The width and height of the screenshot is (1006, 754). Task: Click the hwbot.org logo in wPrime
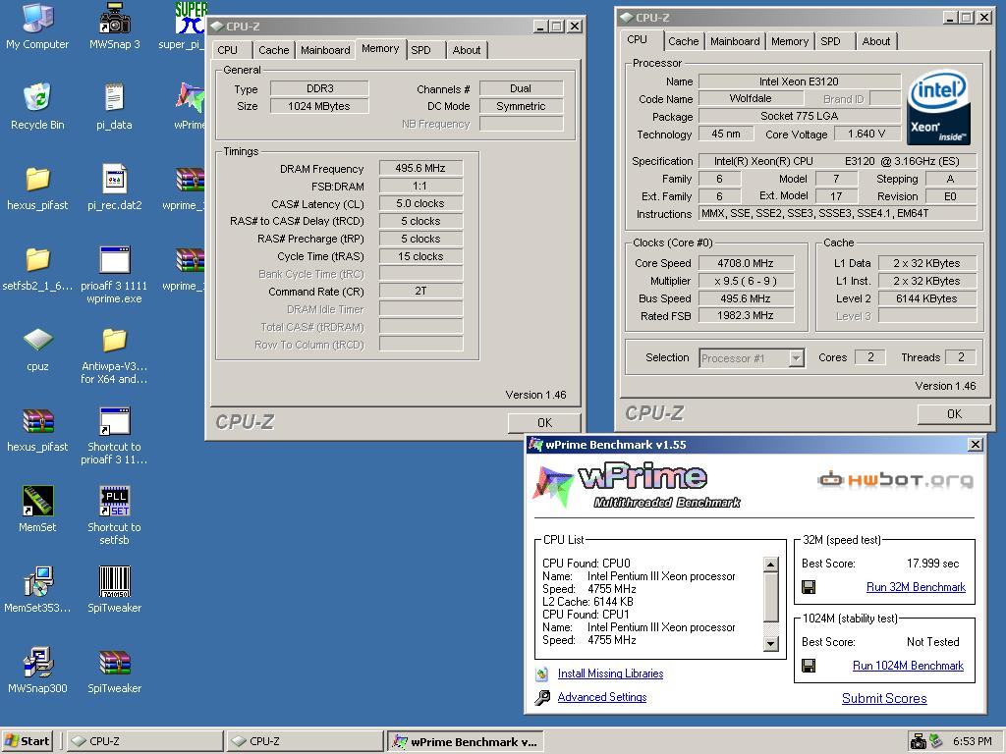(895, 479)
